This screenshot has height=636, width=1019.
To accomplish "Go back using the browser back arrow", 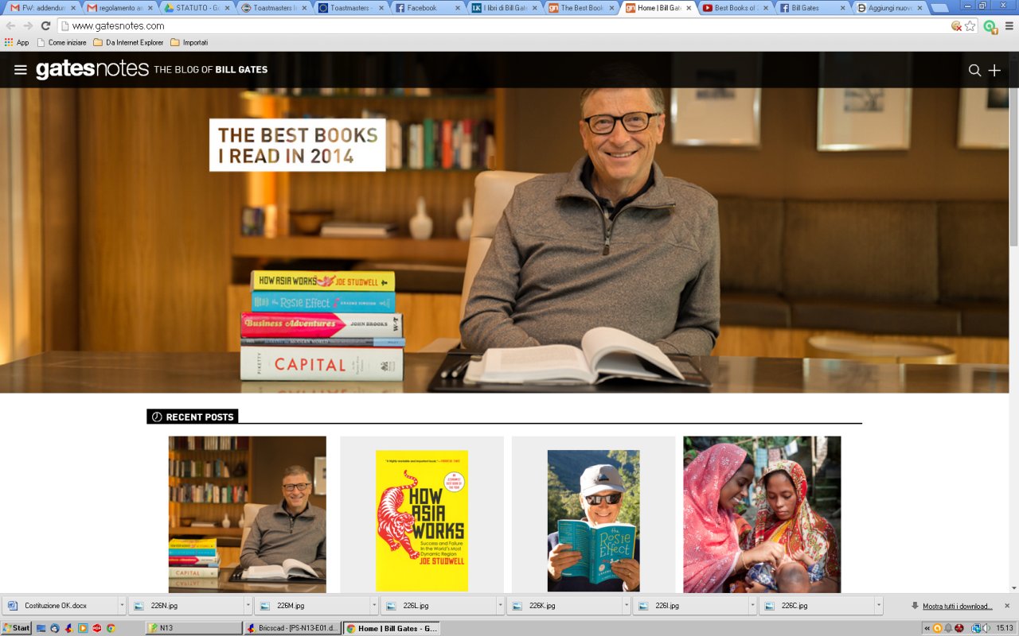I will point(10,25).
